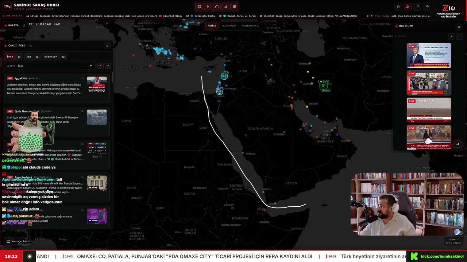Select the İran feed tab
The image size is (467, 262).
tap(10, 57)
